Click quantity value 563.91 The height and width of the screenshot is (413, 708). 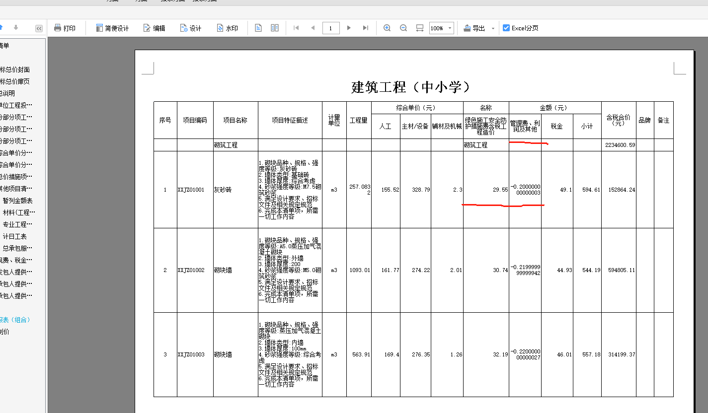click(361, 354)
